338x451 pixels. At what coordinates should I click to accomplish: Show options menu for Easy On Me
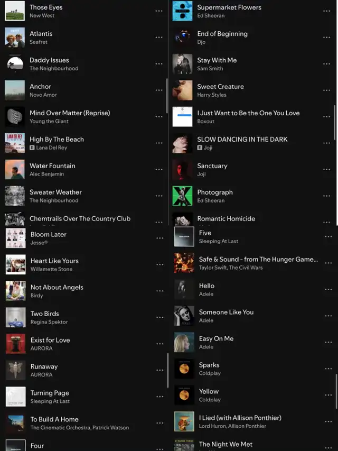328,342
